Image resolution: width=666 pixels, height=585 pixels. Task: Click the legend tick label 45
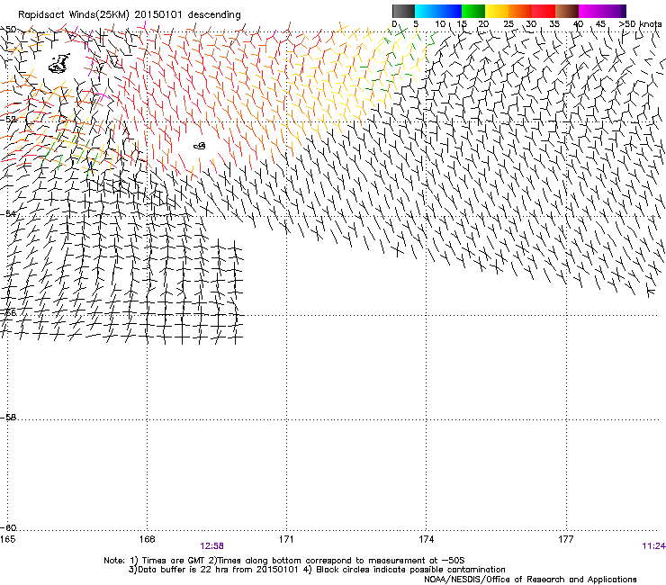(x=600, y=23)
